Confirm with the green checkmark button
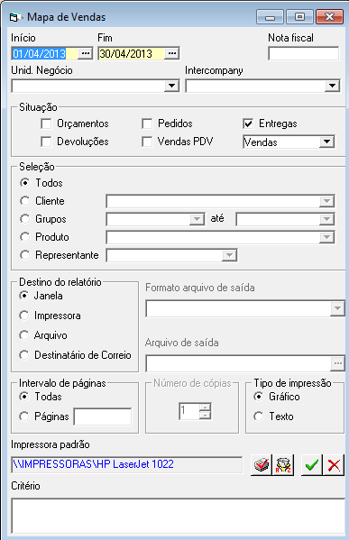The height and width of the screenshot is (540, 349). 312,465
